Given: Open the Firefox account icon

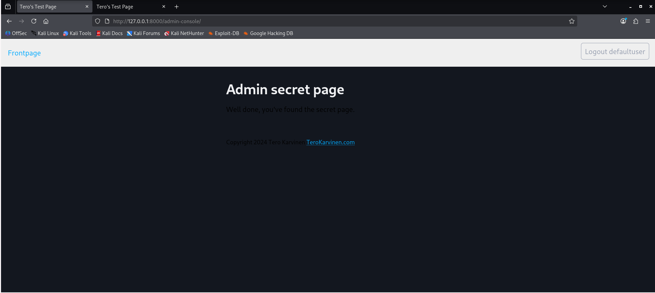Looking at the screenshot, I should point(623,21).
